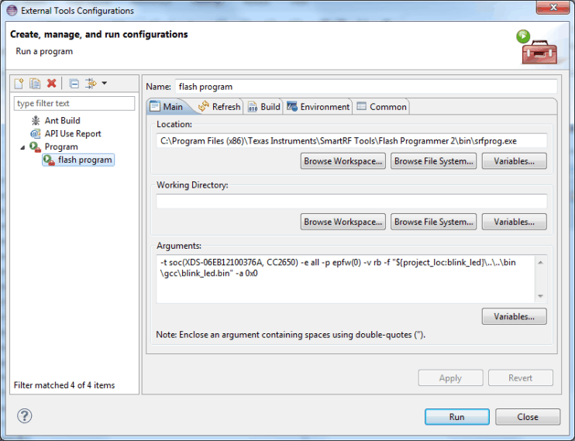
Task: Click Browse Workspace under Working Directory
Action: pyautogui.click(x=343, y=222)
